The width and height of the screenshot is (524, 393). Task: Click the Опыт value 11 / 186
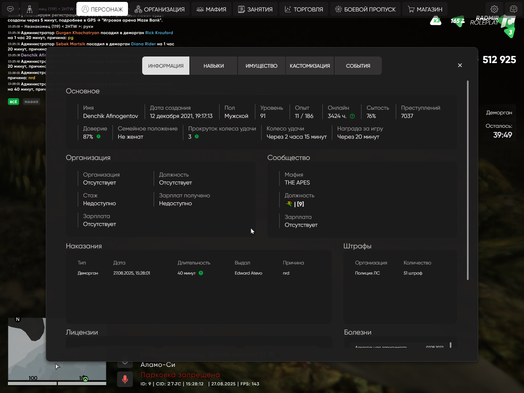tap(304, 116)
